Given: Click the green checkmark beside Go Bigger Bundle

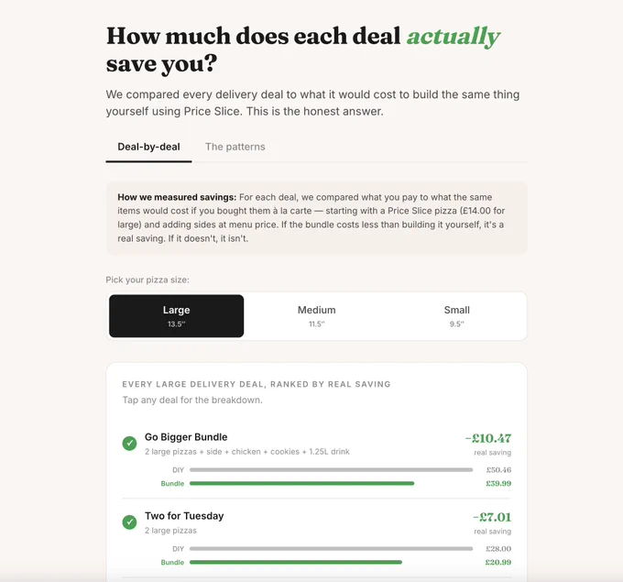Looking at the screenshot, I should [129, 444].
